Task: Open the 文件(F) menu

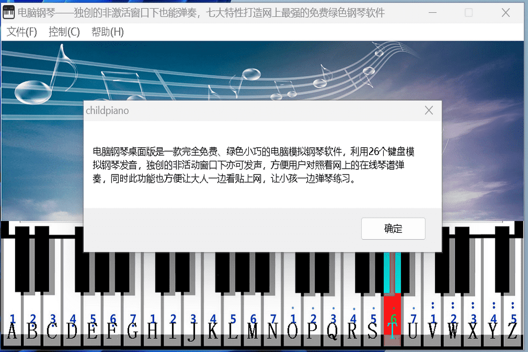Action: [21, 32]
